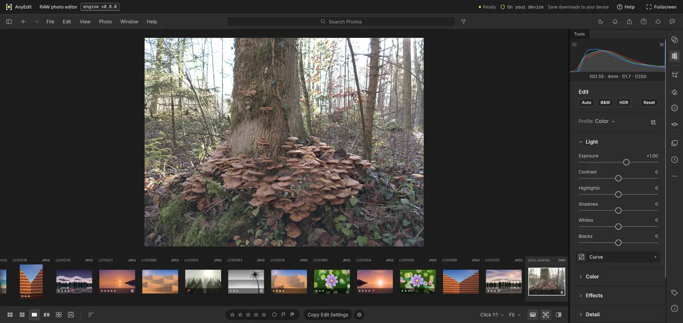This screenshot has height=323, width=683.
Task: Open the four-up survey view
Action: 59,315
